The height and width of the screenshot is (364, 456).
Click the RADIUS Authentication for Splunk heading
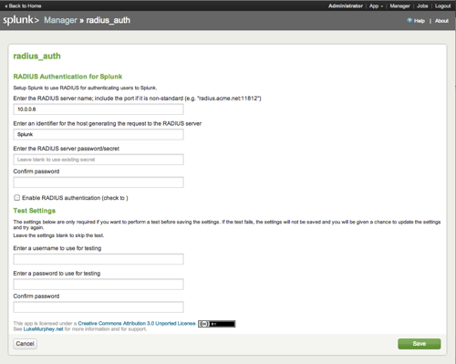(67, 77)
